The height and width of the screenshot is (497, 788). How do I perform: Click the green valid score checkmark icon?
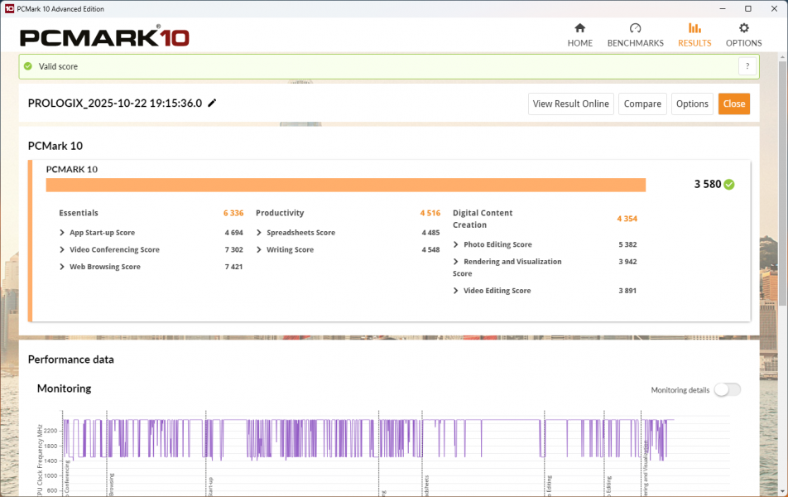28,66
